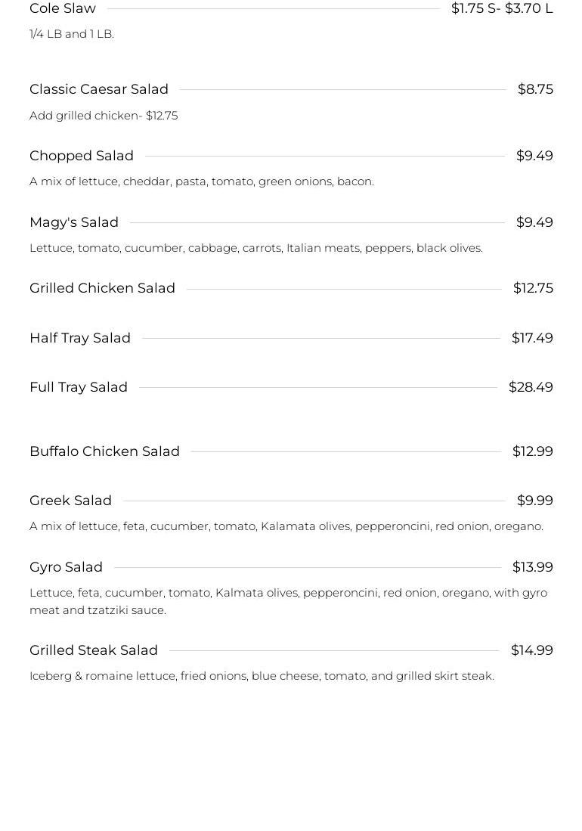Click the Grilled Steak Salad name
This screenshot has height=831, width=582.
94,650
